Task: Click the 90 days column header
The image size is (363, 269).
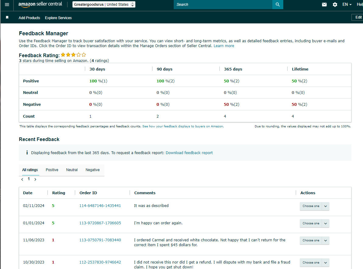Action: click(165, 69)
